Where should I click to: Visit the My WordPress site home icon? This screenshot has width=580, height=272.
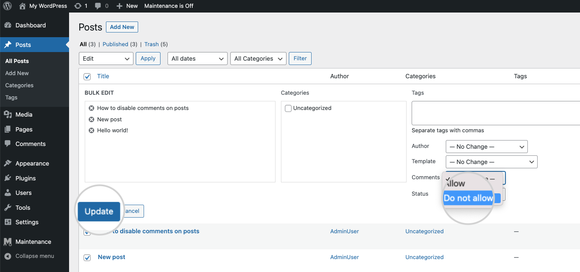click(22, 6)
